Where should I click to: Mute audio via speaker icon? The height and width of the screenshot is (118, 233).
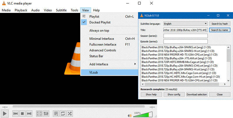click(129, 115)
